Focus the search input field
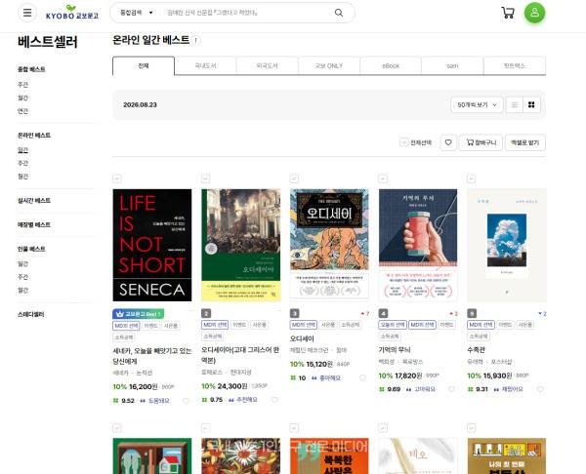The height and width of the screenshot is (474, 586). click(247, 13)
